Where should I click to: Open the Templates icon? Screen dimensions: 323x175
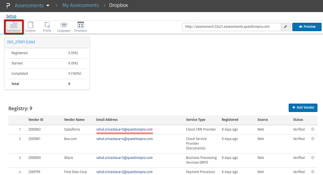(x=80, y=27)
